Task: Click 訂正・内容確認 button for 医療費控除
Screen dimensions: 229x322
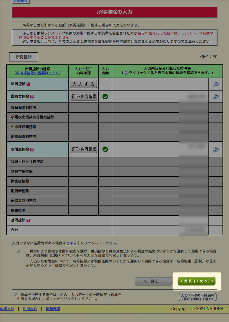Action: (83, 96)
